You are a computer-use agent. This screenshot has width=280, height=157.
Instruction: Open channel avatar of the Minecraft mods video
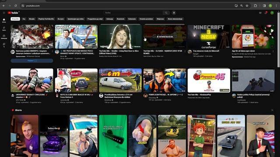tap(189, 52)
